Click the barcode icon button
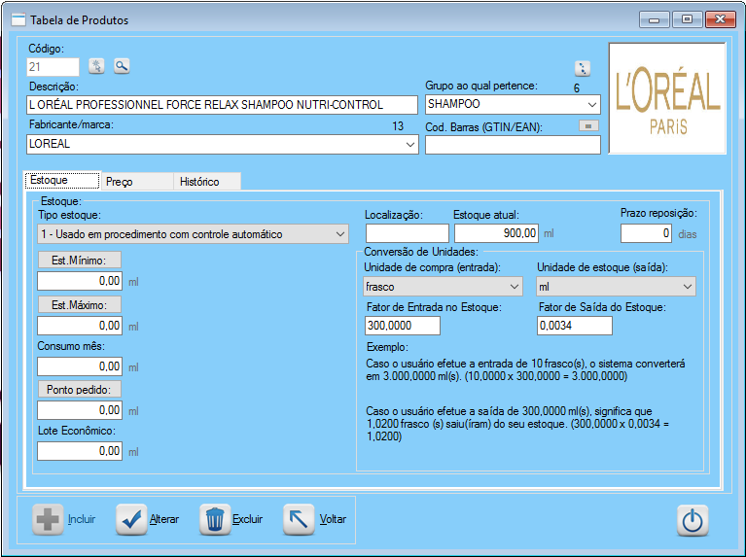746x557 pixels. 588,126
